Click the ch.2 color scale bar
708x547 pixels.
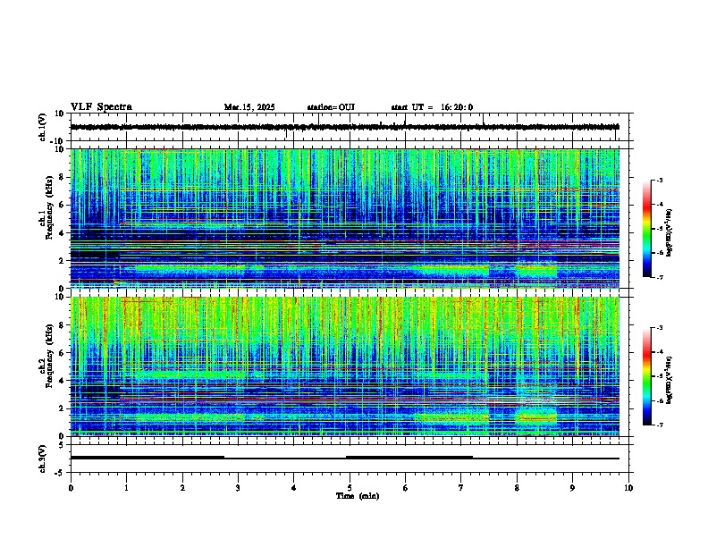click(x=646, y=376)
